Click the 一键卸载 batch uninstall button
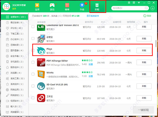Image resolution: width=158 pixels, height=117 pixels. coord(144,110)
